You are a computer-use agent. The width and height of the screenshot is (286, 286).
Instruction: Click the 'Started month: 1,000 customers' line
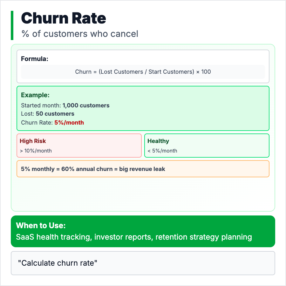tap(65, 106)
